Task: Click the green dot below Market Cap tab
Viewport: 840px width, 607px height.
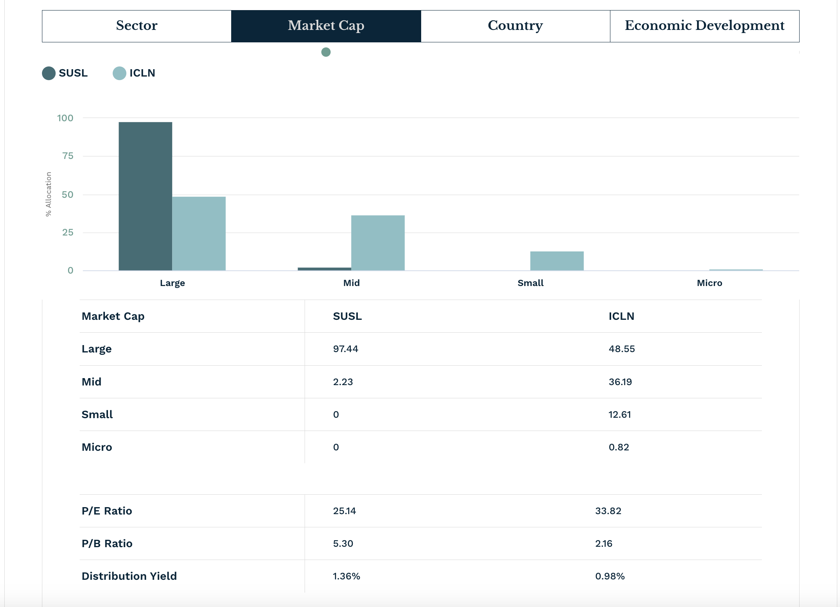Action: click(x=326, y=52)
